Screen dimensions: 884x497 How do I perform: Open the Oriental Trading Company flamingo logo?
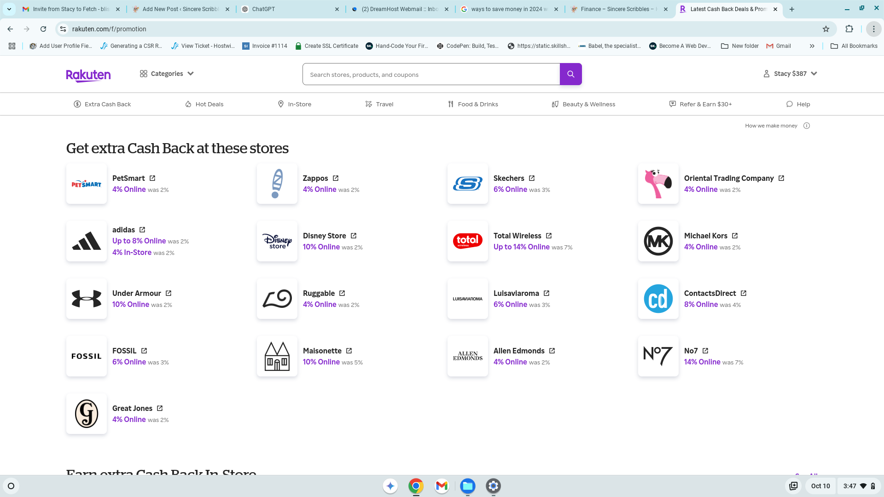pos(658,184)
